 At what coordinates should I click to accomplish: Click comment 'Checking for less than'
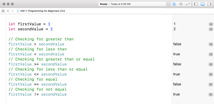(37, 49)
